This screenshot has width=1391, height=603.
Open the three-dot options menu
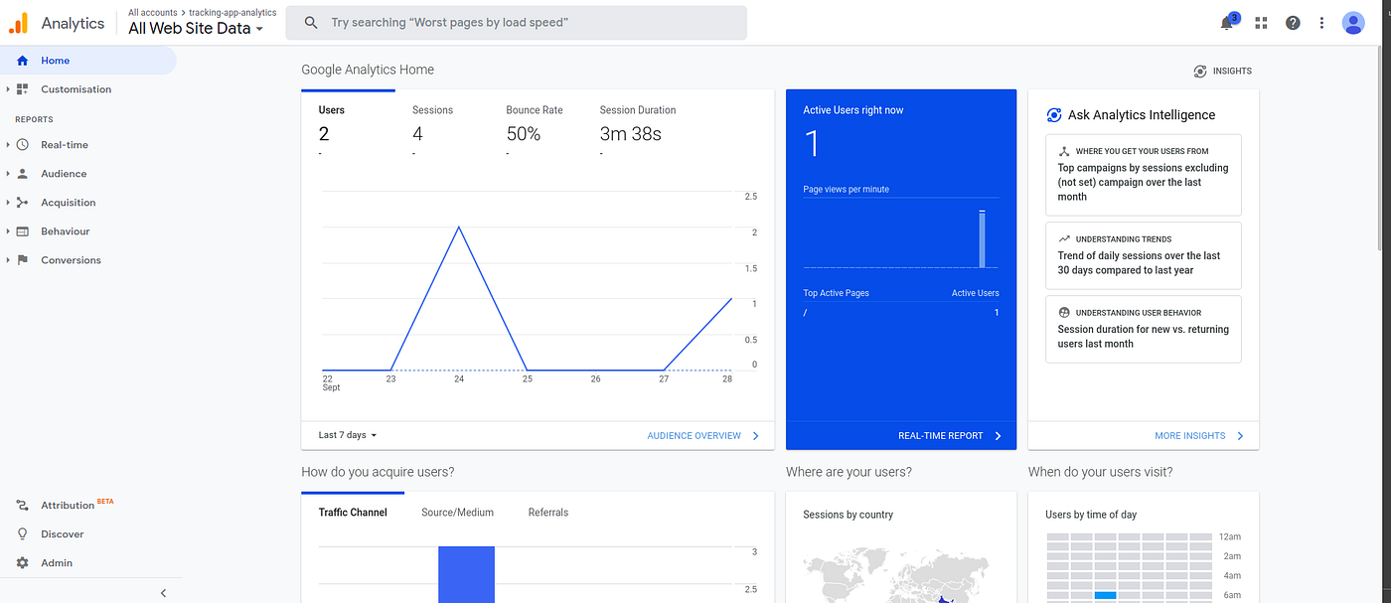point(1321,22)
